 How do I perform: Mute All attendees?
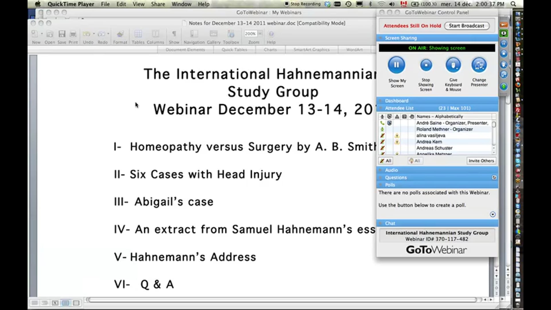click(x=385, y=161)
